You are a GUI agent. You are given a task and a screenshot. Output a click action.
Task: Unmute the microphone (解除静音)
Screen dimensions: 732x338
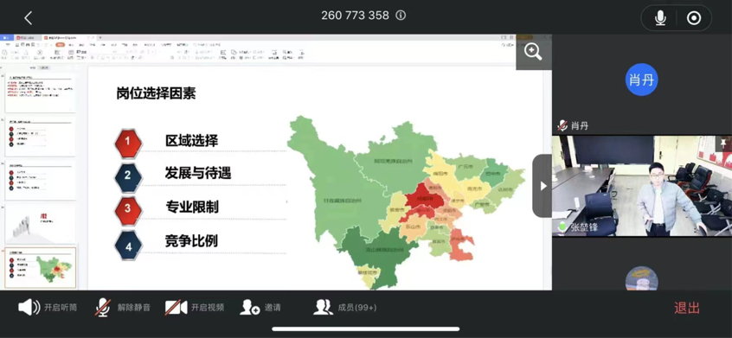[x=122, y=307]
